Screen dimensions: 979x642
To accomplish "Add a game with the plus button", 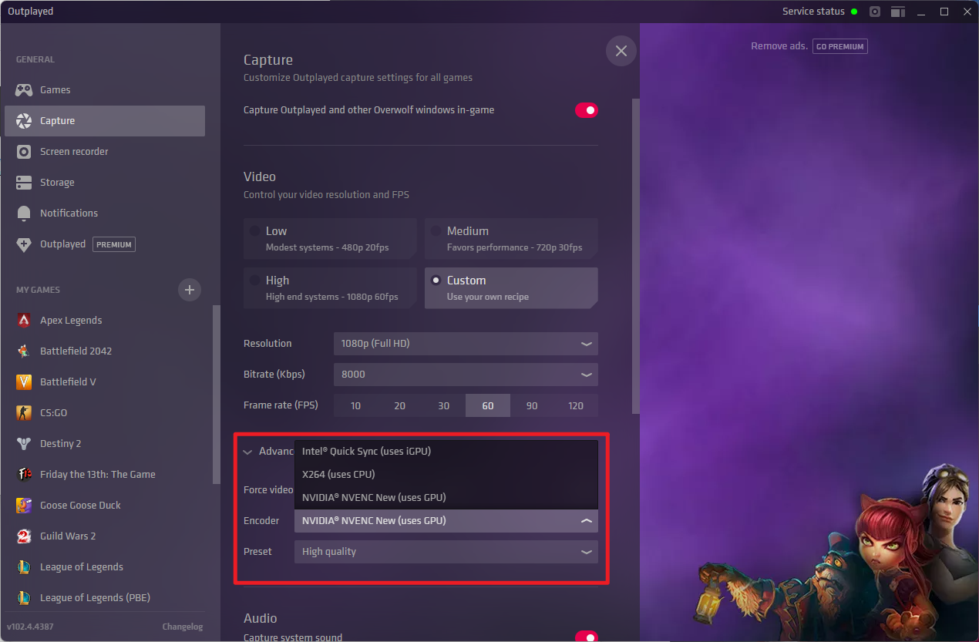I will (190, 290).
